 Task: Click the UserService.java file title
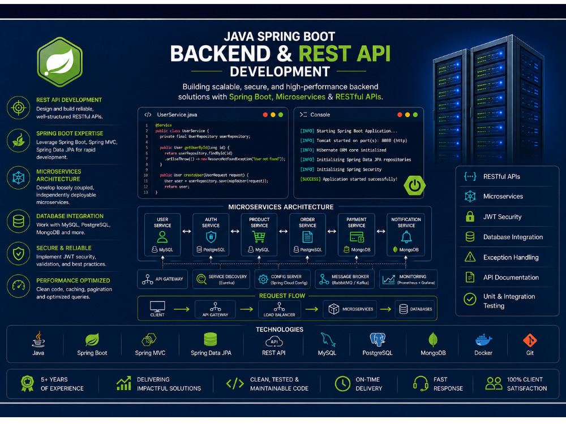click(x=177, y=115)
